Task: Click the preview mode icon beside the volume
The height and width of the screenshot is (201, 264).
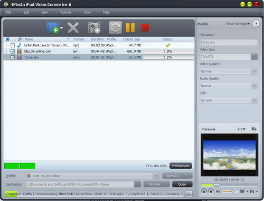Action: click(242, 192)
